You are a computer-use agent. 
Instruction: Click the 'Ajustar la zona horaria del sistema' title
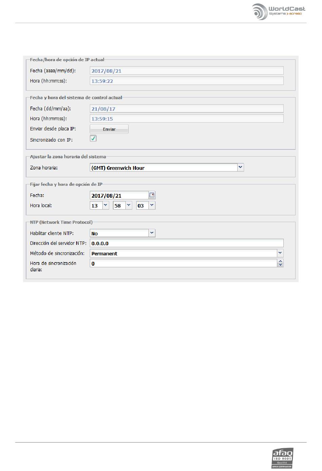(68, 157)
